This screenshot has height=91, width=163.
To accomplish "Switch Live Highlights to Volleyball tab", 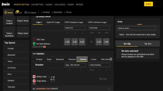I will click(x=72, y=59).
